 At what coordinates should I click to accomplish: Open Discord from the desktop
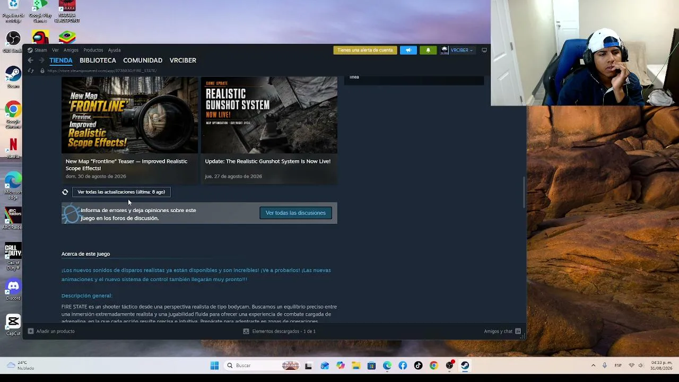click(x=13, y=290)
